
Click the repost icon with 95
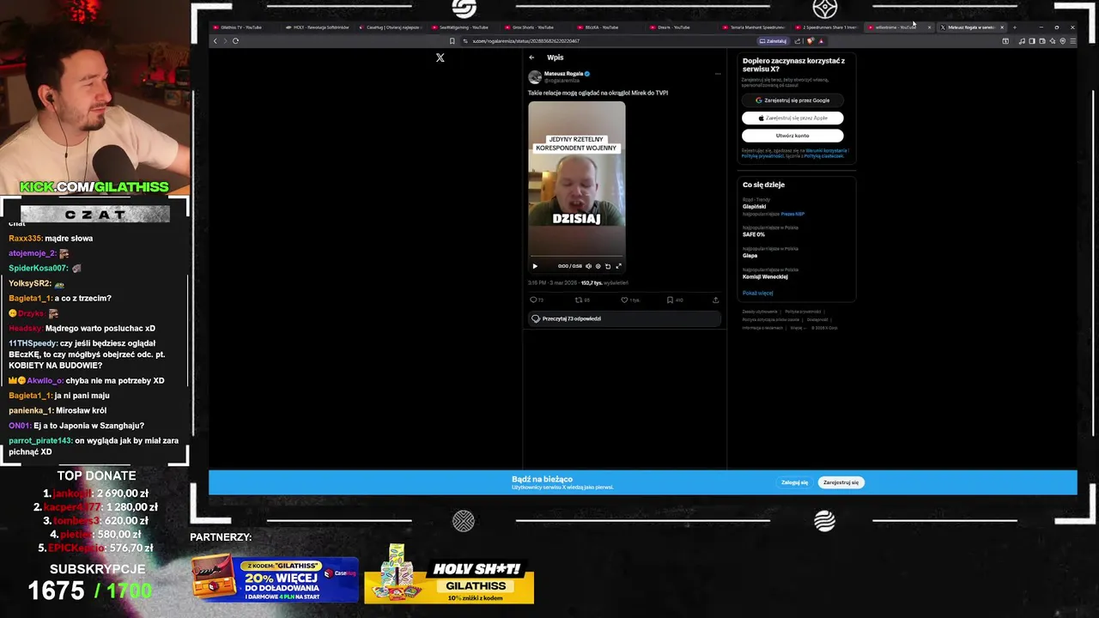pyautogui.click(x=578, y=300)
